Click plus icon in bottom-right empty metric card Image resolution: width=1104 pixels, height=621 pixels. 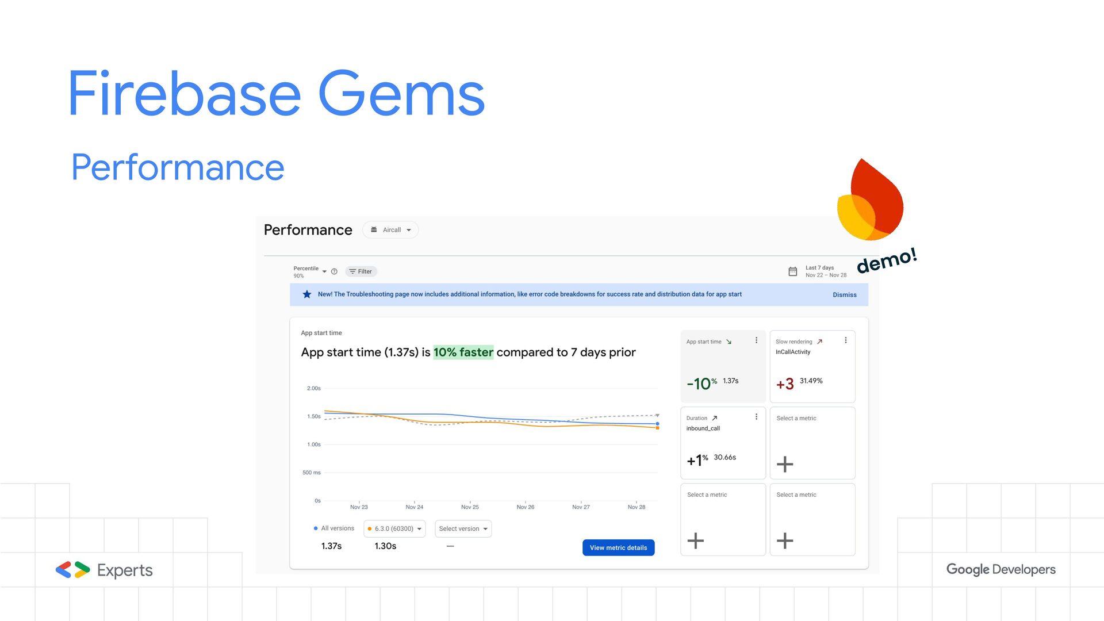pos(785,540)
